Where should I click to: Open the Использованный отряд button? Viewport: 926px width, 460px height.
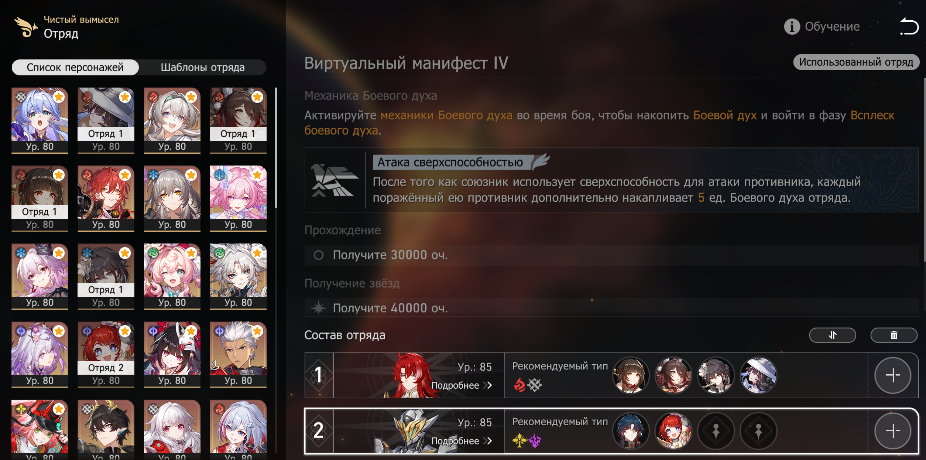tap(856, 62)
